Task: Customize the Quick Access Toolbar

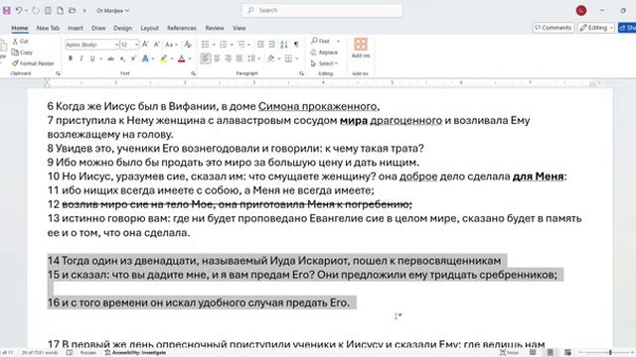Action: [84, 11]
